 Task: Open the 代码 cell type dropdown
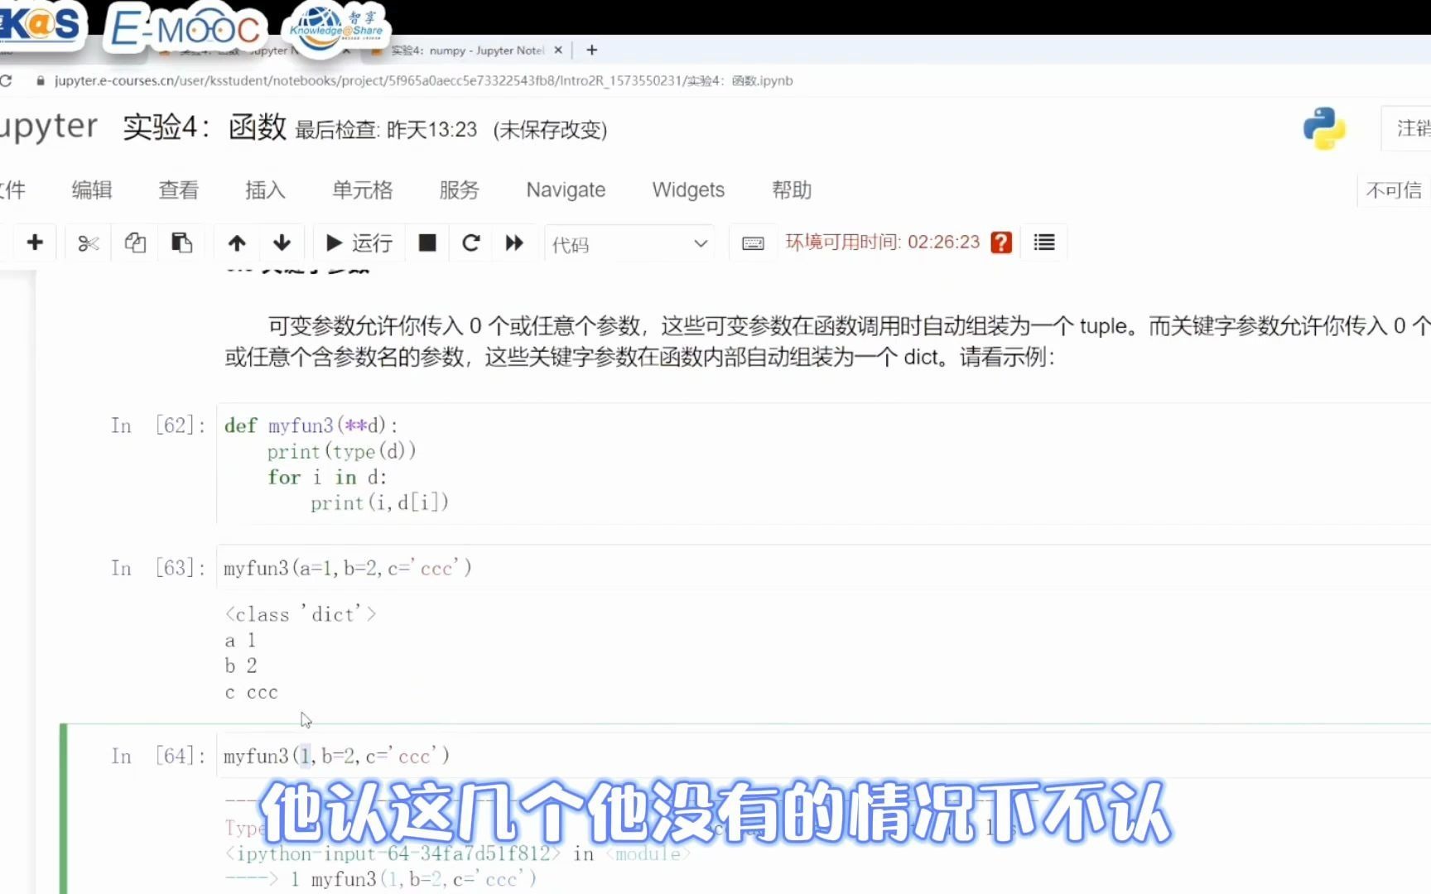tap(629, 243)
